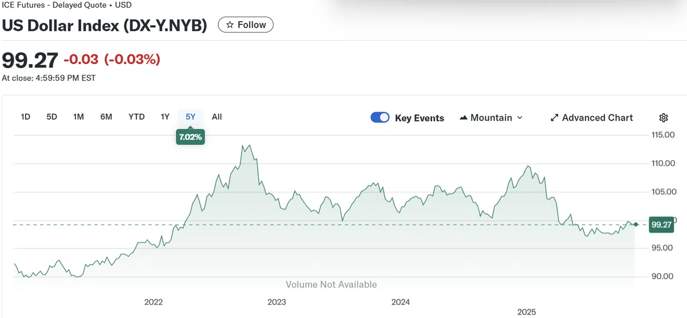
Task: Select the 5D time range
Action: [52, 117]
